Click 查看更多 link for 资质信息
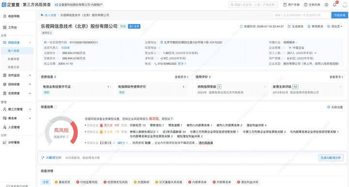Image resolution: width=349 pixels, height=187 pixels. 181,77
